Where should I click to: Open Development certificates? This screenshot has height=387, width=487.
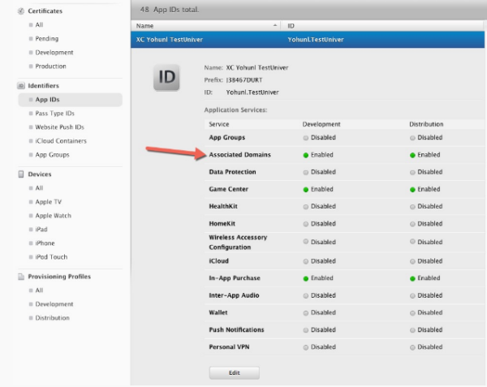click(x=54, y=53)
